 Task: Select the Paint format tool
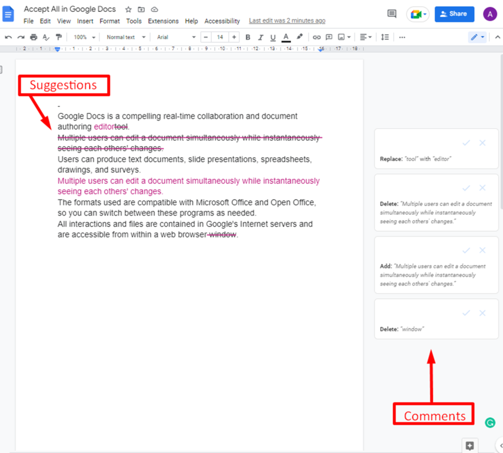click(58, 37)
